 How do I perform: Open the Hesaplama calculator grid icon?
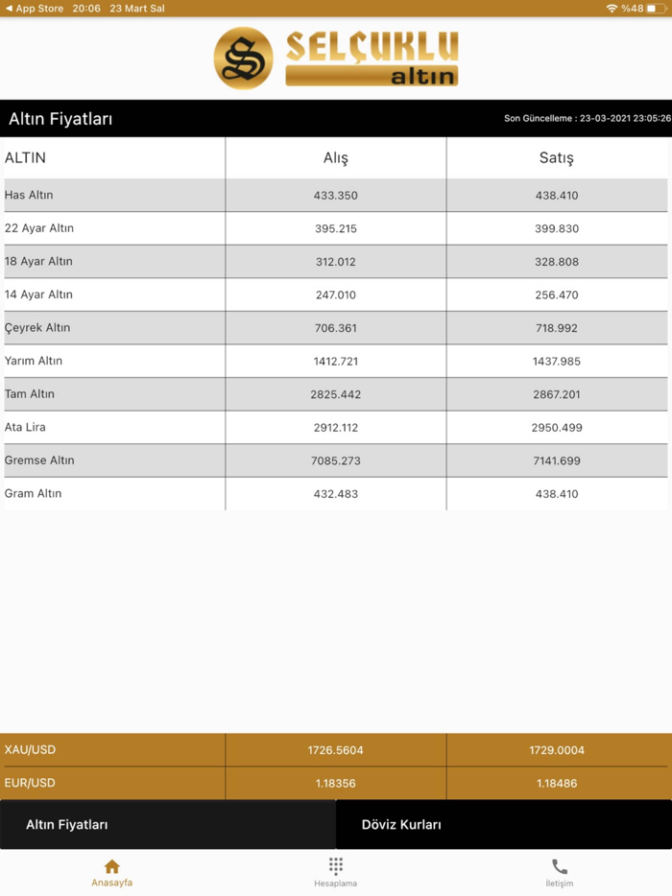(336, 865)
